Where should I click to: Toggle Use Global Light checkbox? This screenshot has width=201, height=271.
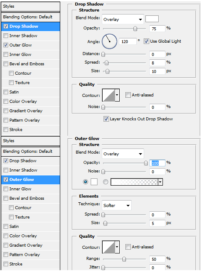(146, 41)
